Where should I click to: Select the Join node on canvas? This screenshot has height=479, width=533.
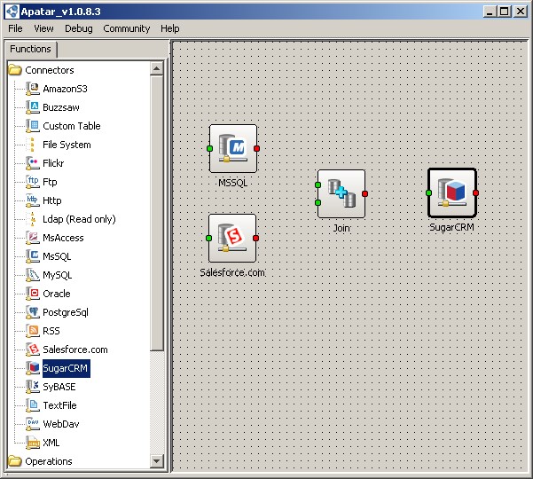(341, 193)
